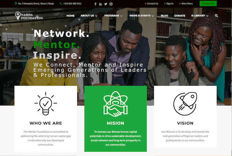
Task: Click the handshake Mission icon
Action: (x=116, y=104)
